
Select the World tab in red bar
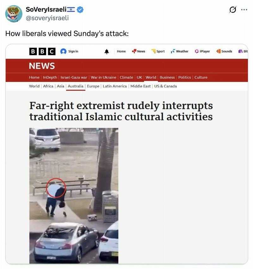point(151,77)
